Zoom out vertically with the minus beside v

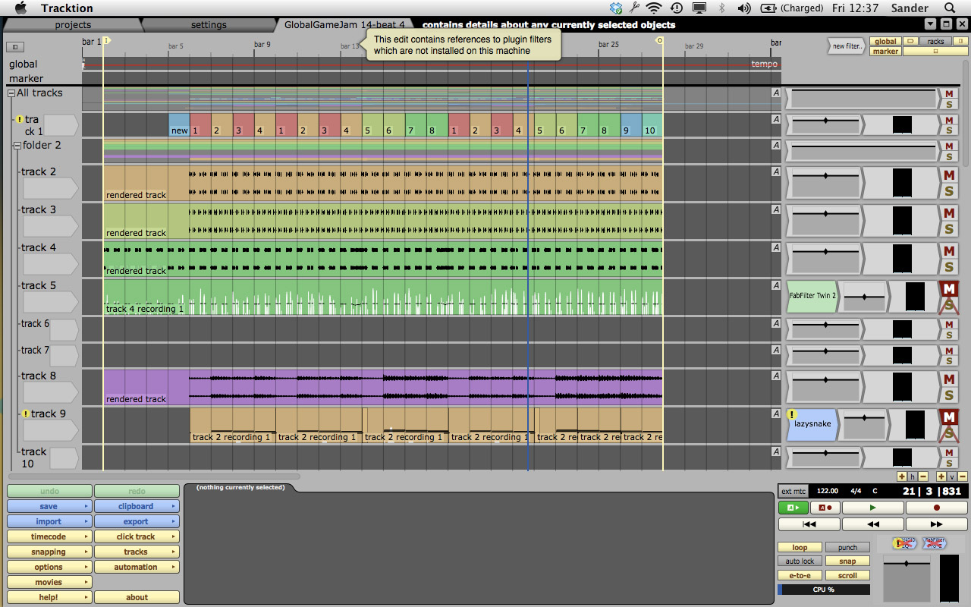[962, 476]
